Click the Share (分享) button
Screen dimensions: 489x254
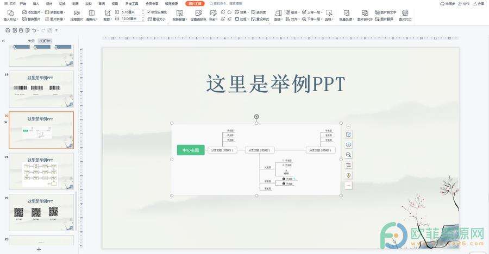coord(479,4)
